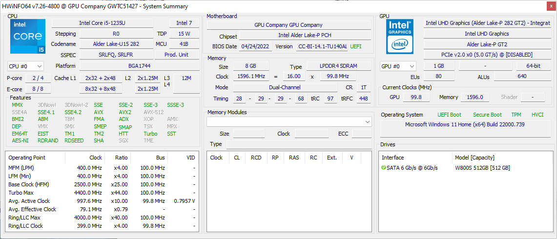Screen dimensions: 557x239
Task: Select the Avg. Effective Clock row
Action: [x=102, y=209]
